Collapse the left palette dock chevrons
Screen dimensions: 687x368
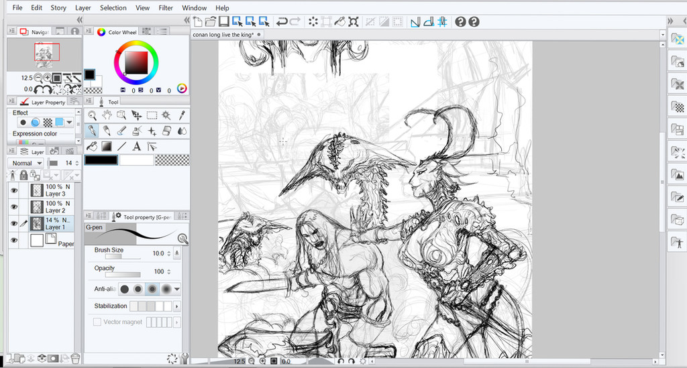79,19
